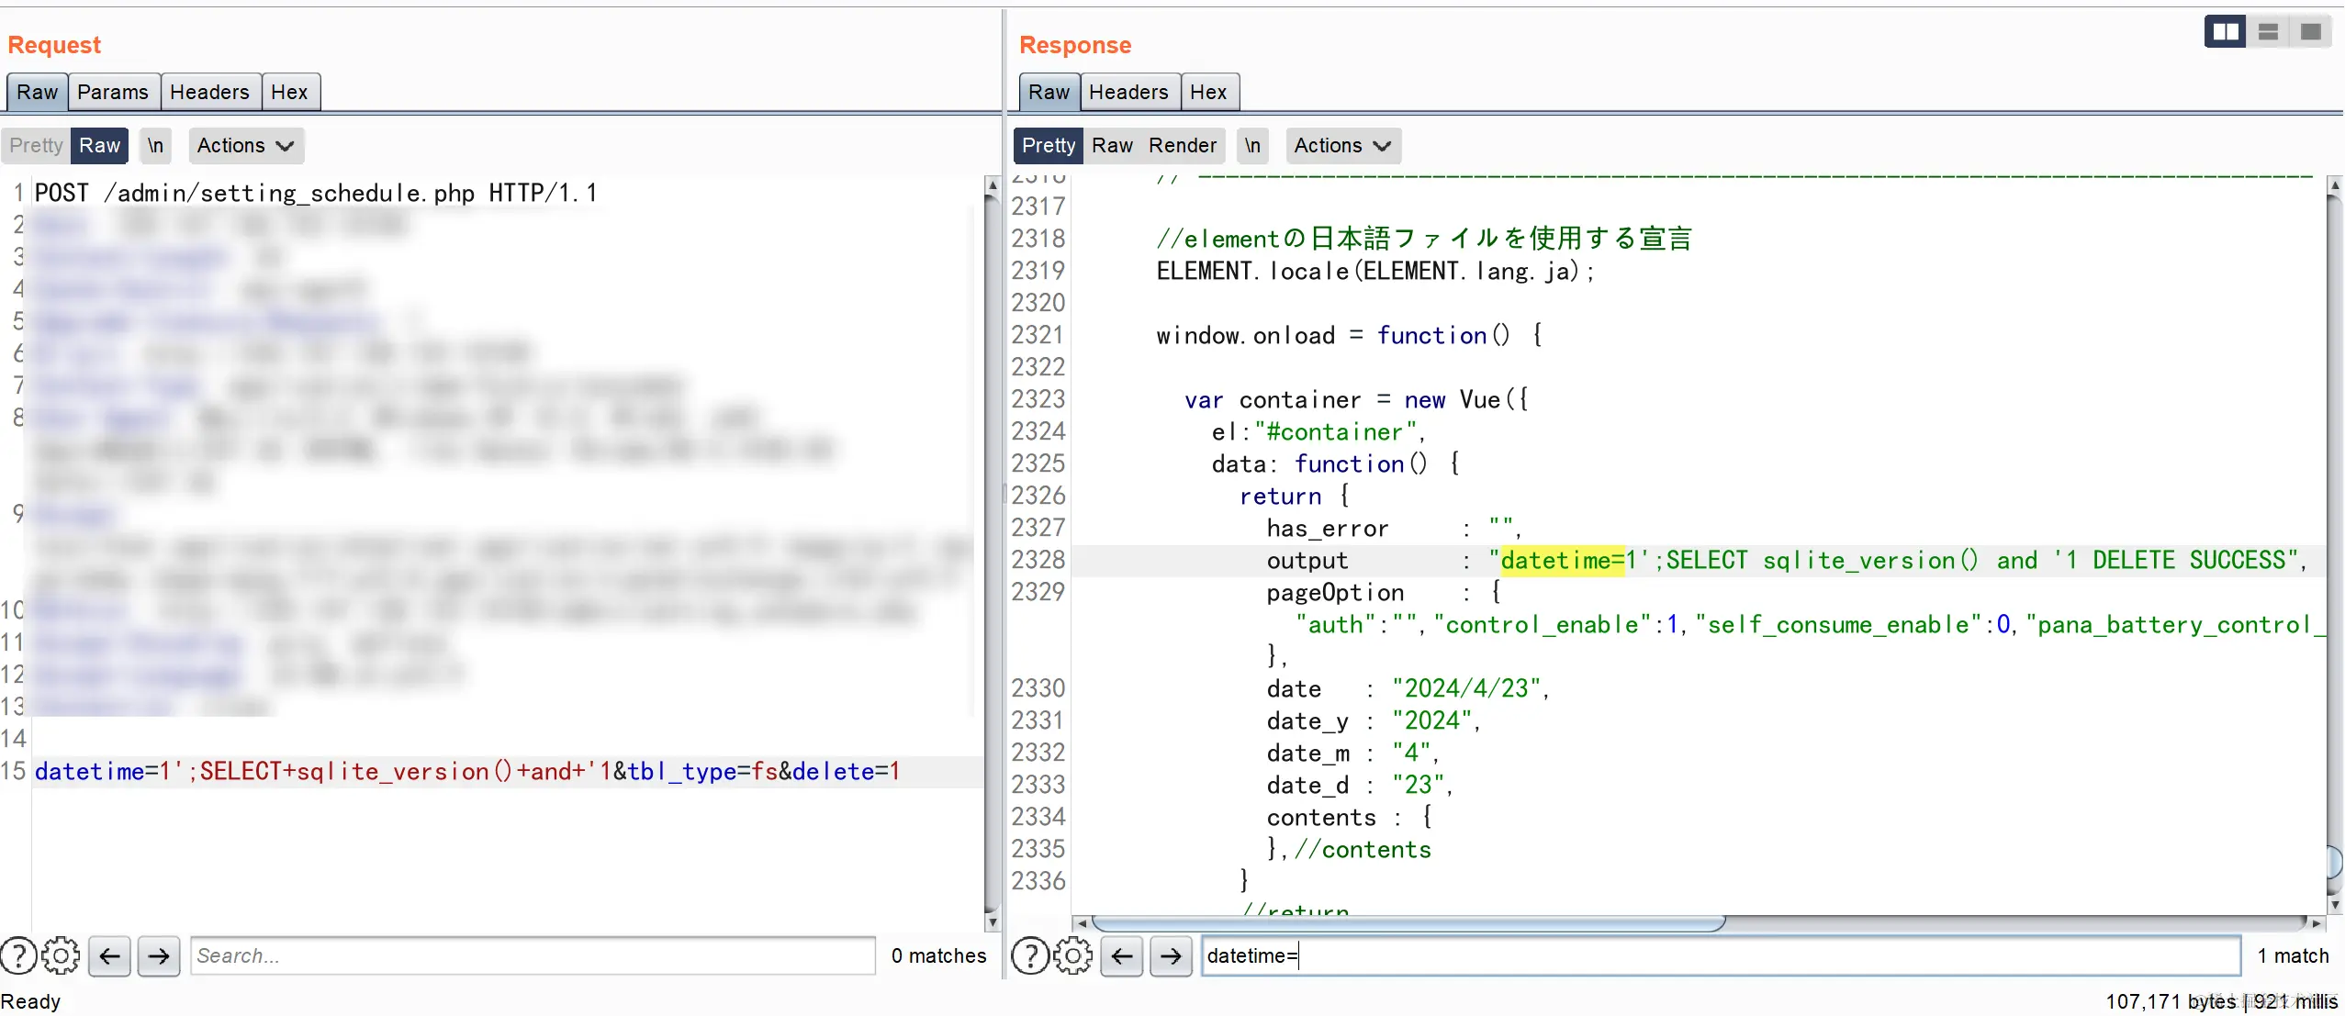This screenshot has width=2345, height=1016.
Task: Select side-by-side layout view icon
Action: pos(2225,32)
